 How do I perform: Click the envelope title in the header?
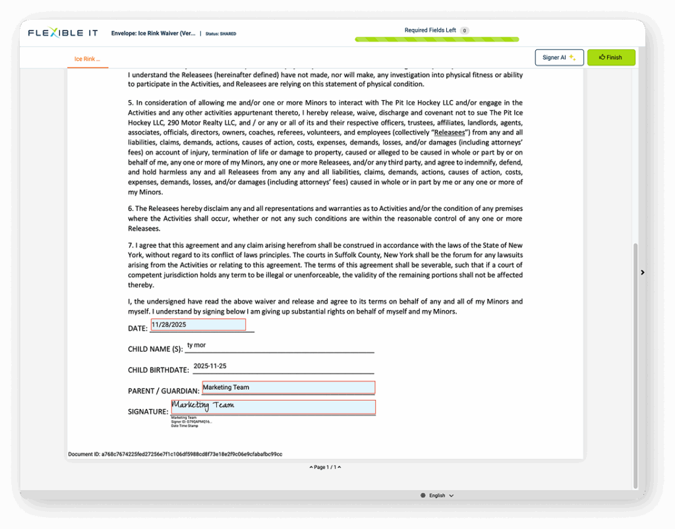click(x=154, y=33)
